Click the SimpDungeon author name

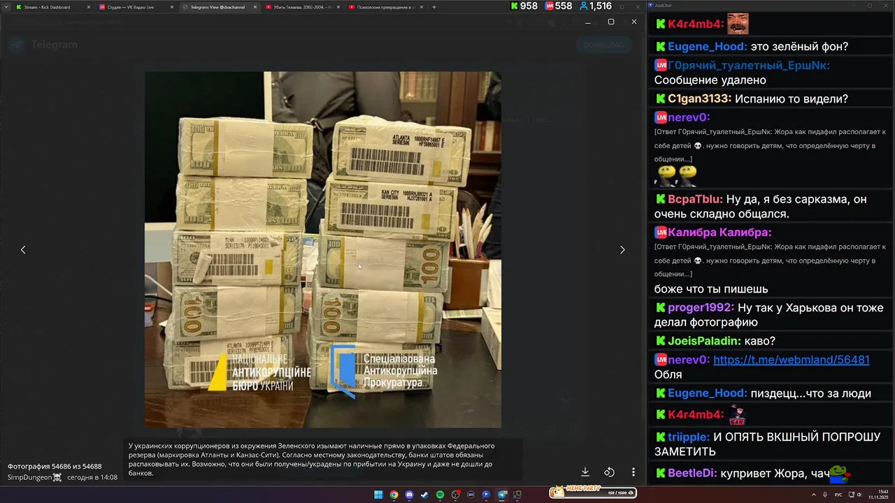point(29,477)
